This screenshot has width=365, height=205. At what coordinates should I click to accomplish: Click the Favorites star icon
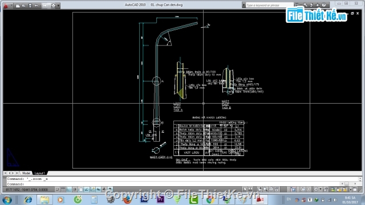(318, 5)
